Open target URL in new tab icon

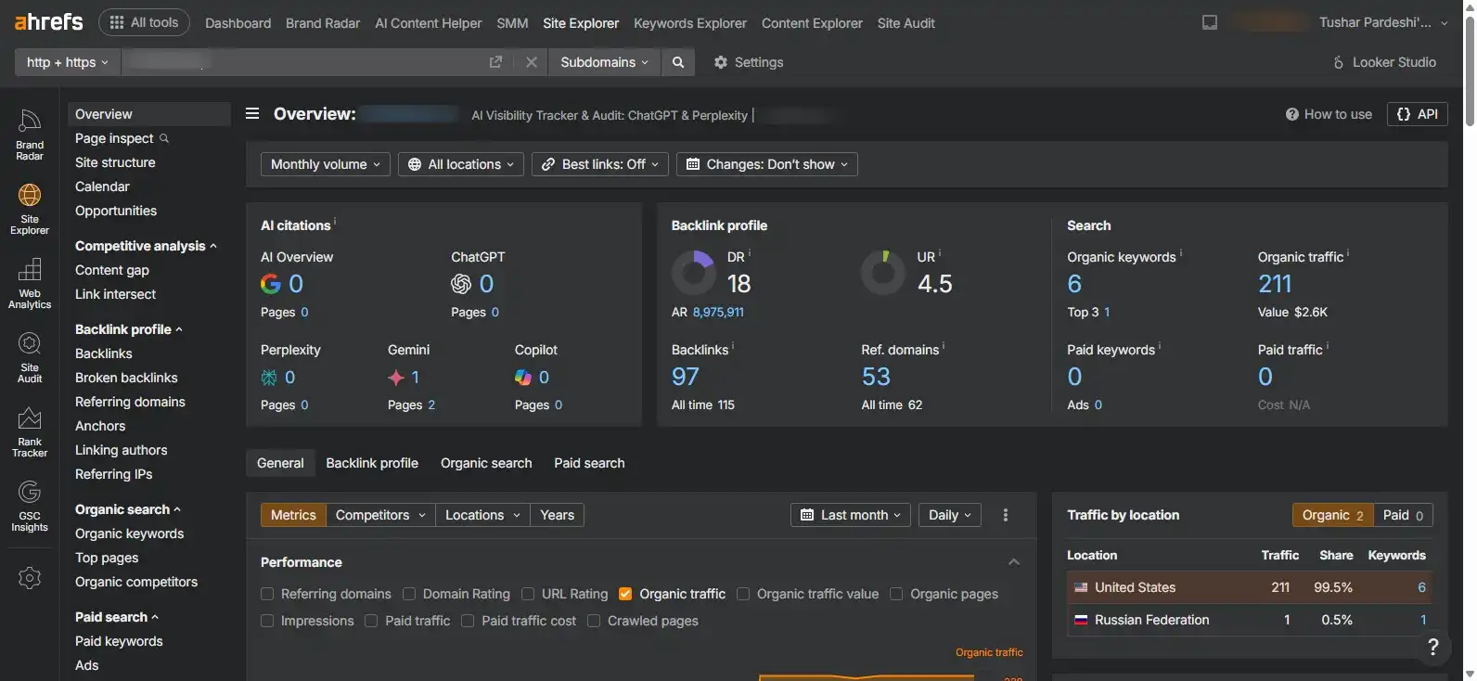click(495, 62)
